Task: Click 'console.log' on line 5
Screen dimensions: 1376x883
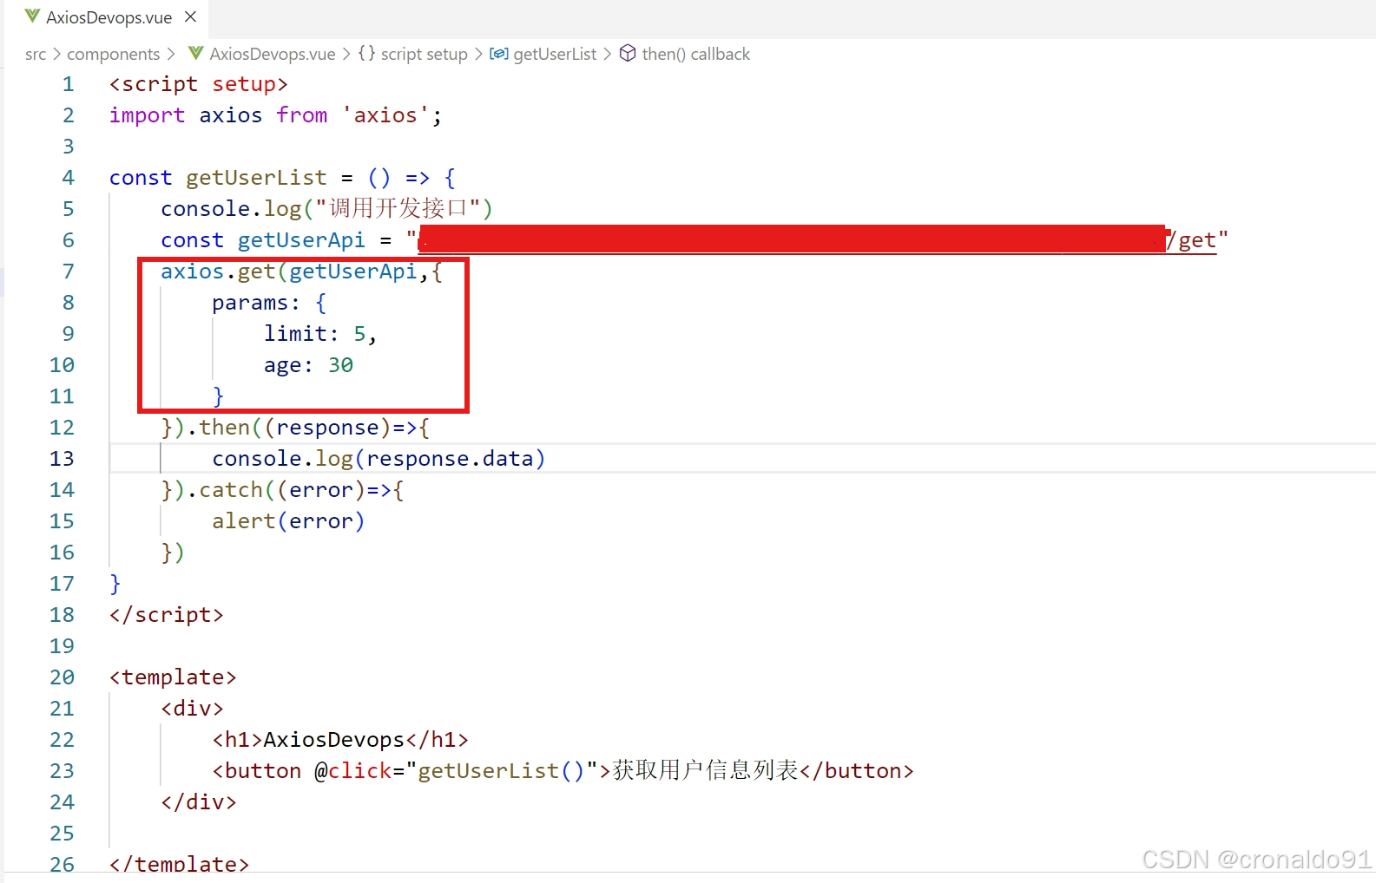Action: pyautogui.click(x=231, y=209)
